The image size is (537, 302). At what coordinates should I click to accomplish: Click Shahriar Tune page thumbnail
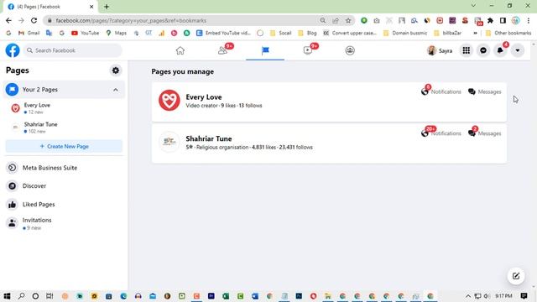point(169,142)
